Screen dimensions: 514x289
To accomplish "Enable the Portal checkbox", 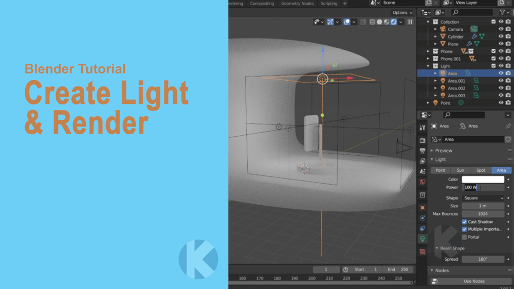I will [465, 237].
